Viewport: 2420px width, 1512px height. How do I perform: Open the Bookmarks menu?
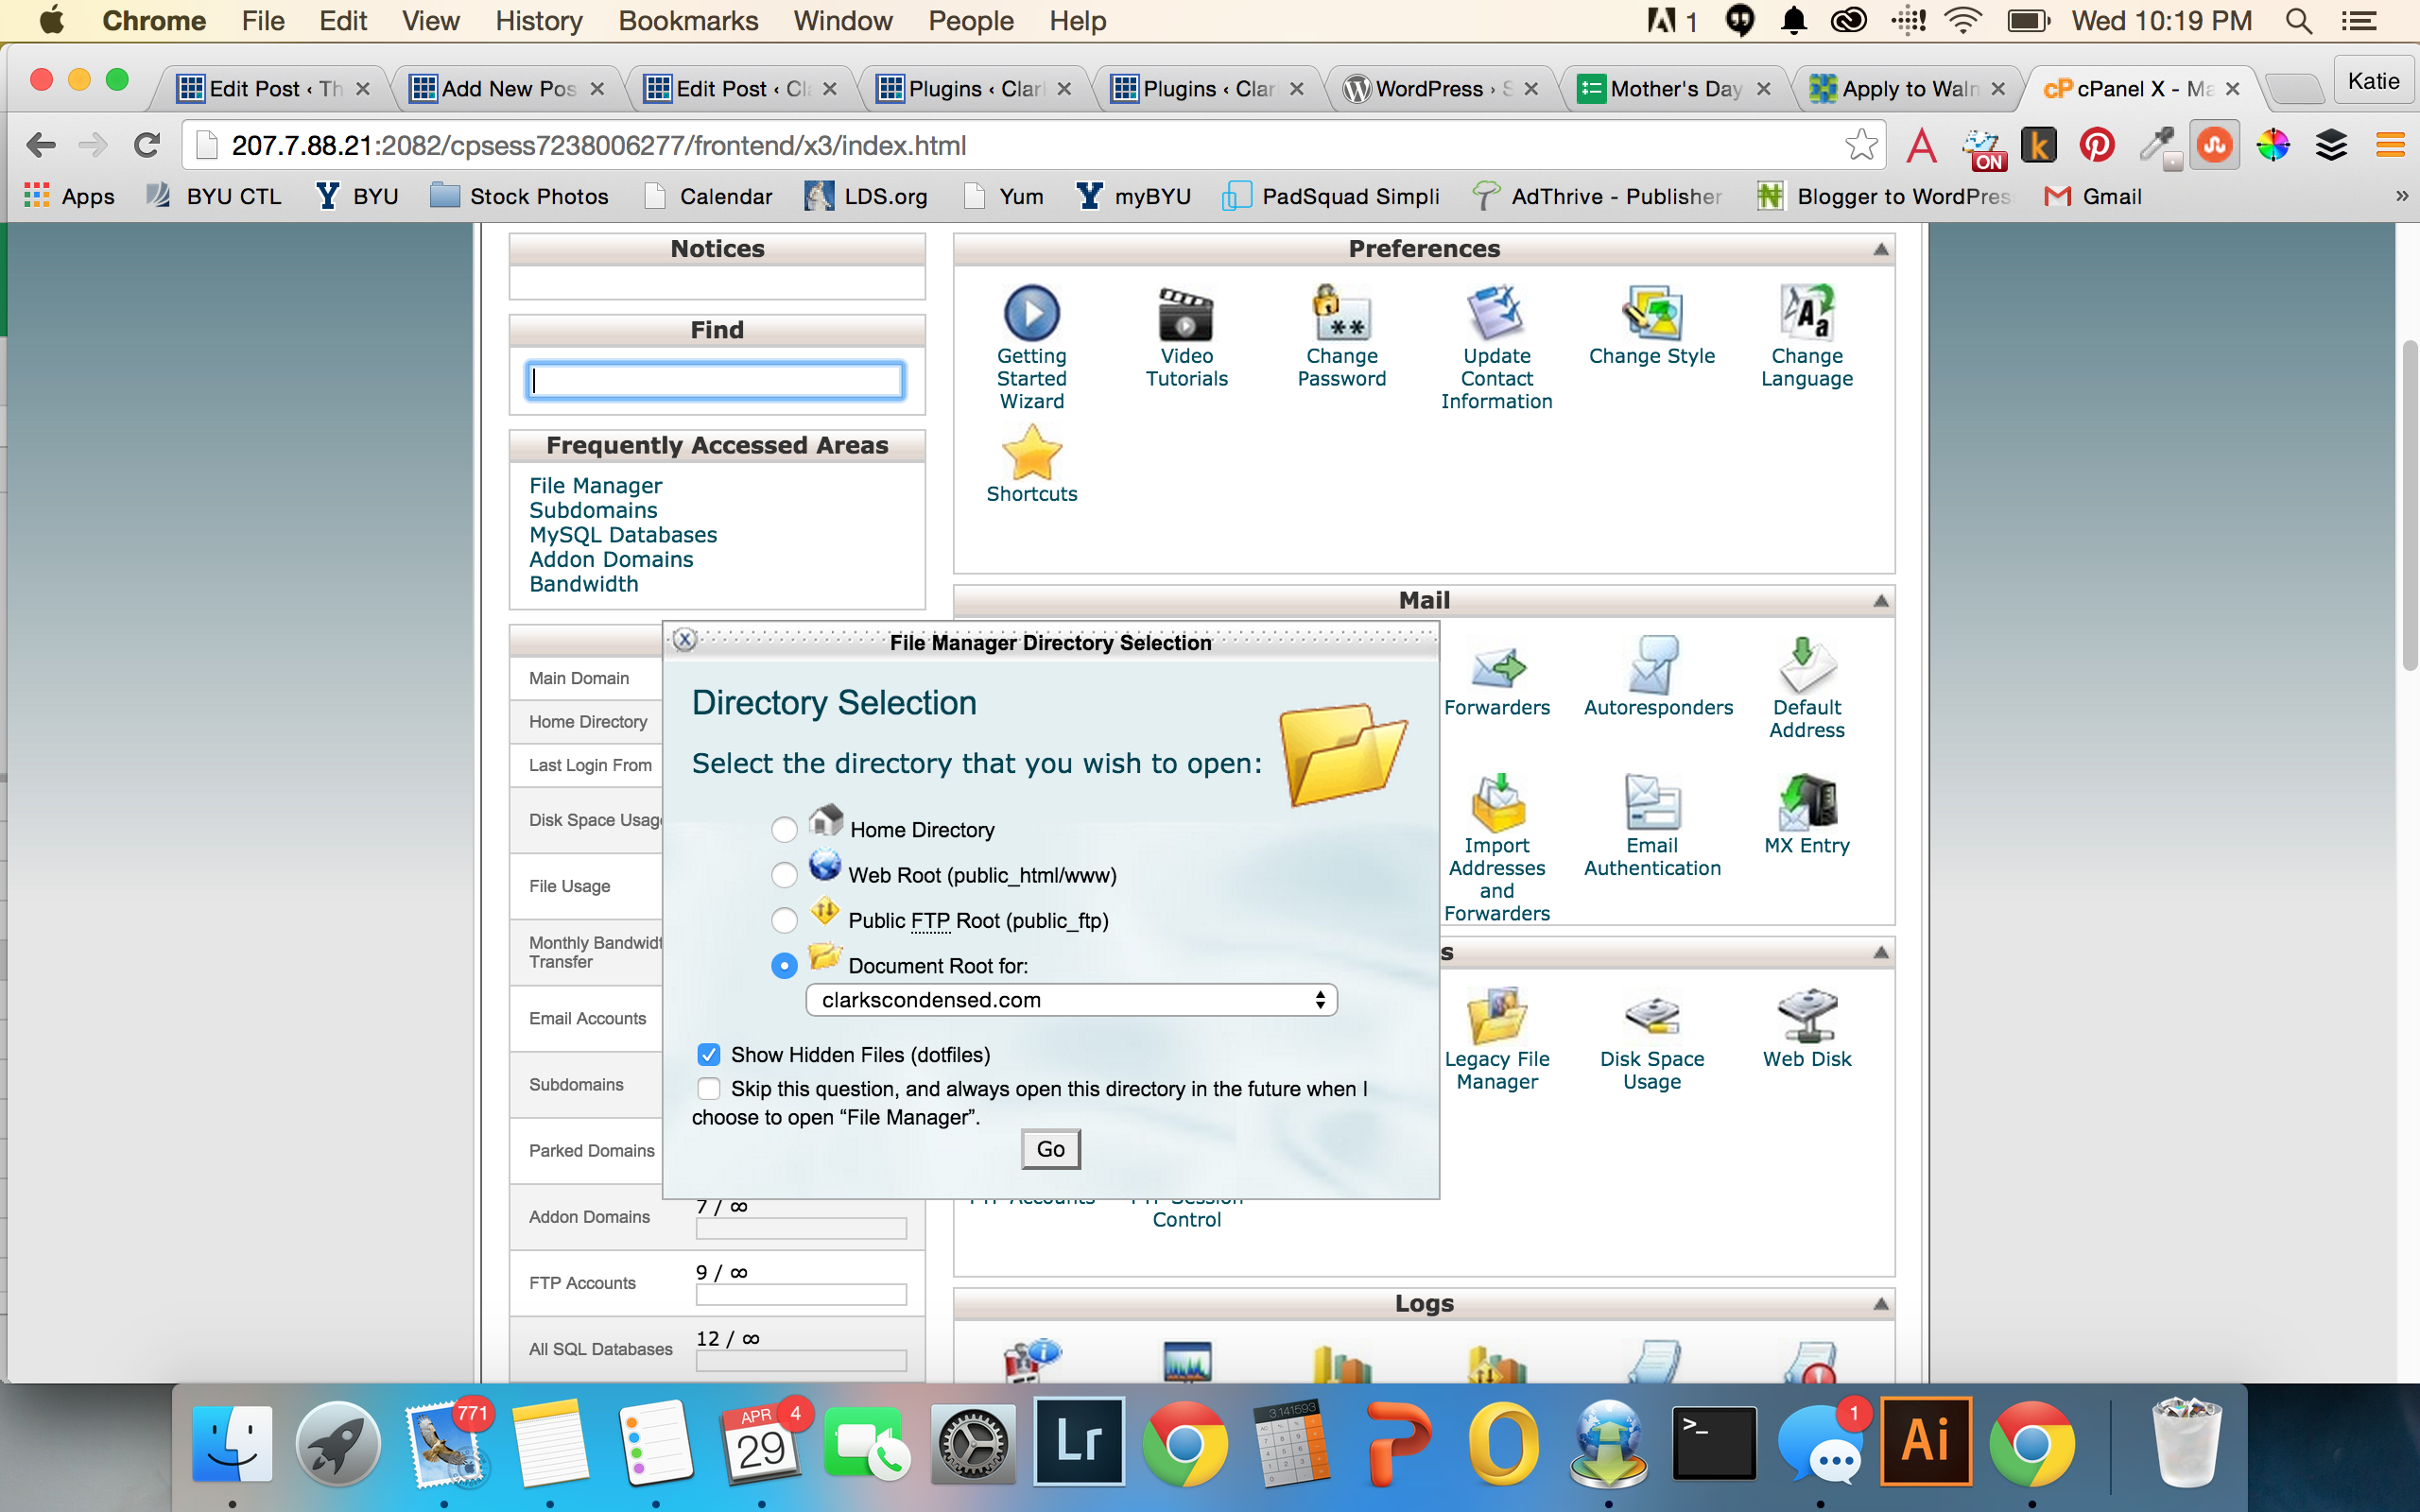pyautogui.click(x=688, y=21)
